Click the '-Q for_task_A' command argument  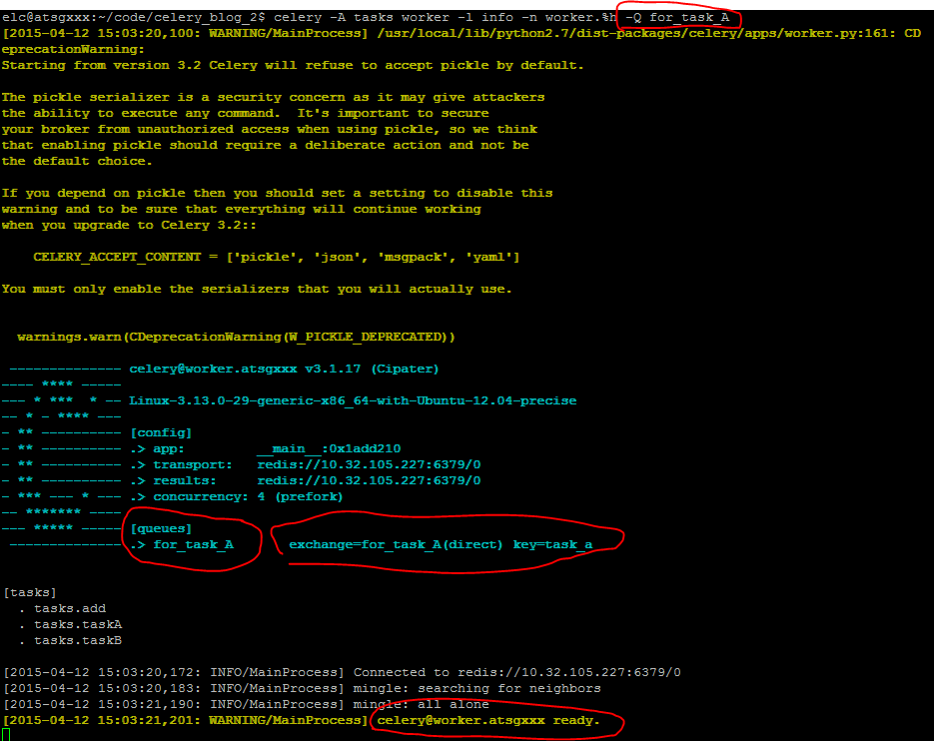point(677,17)
